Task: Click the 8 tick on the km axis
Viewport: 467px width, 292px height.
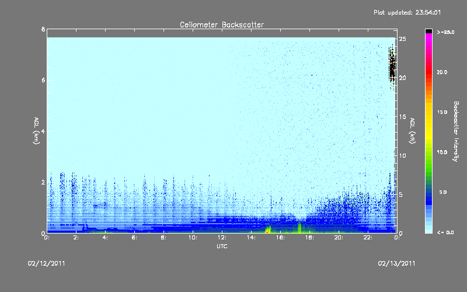Action: [43, 29]
